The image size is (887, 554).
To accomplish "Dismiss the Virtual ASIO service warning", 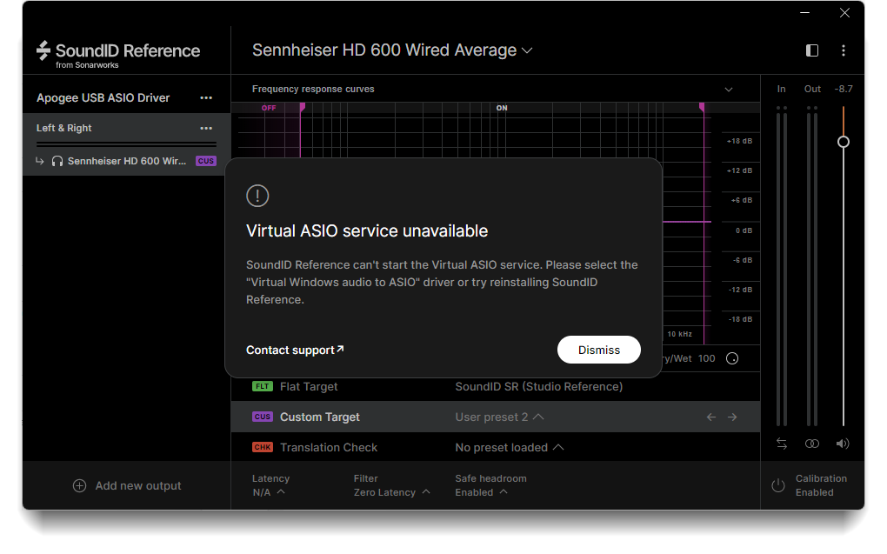I will [598, 350].
